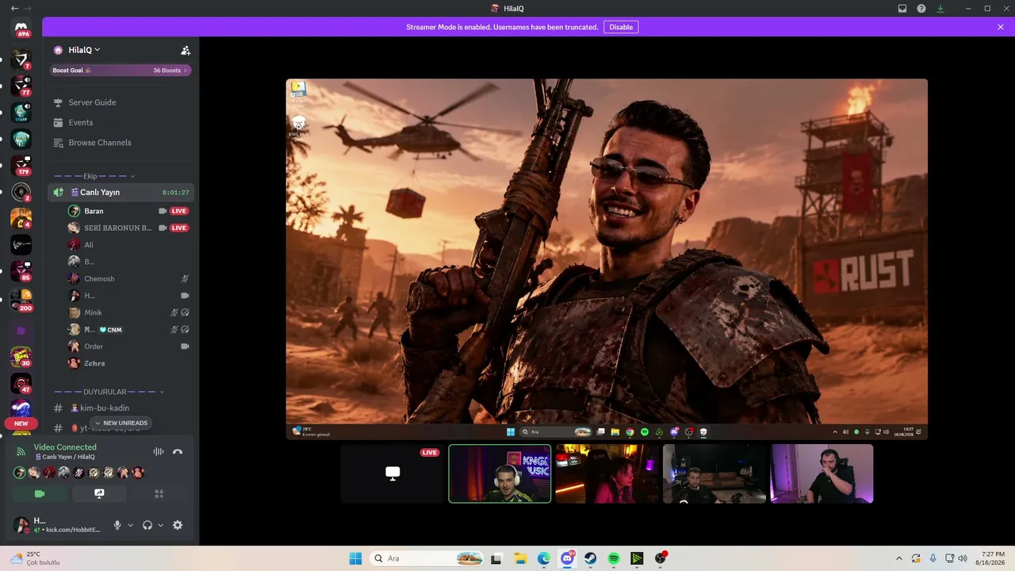Image resolution: width=1015 pixels, height=571 pixels.
Task: Deafen audio with the headphones button
Action: pyautogui.click(x=147, y=525)
